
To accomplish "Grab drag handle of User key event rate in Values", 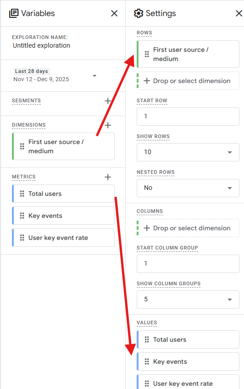I will click(147, 383).
